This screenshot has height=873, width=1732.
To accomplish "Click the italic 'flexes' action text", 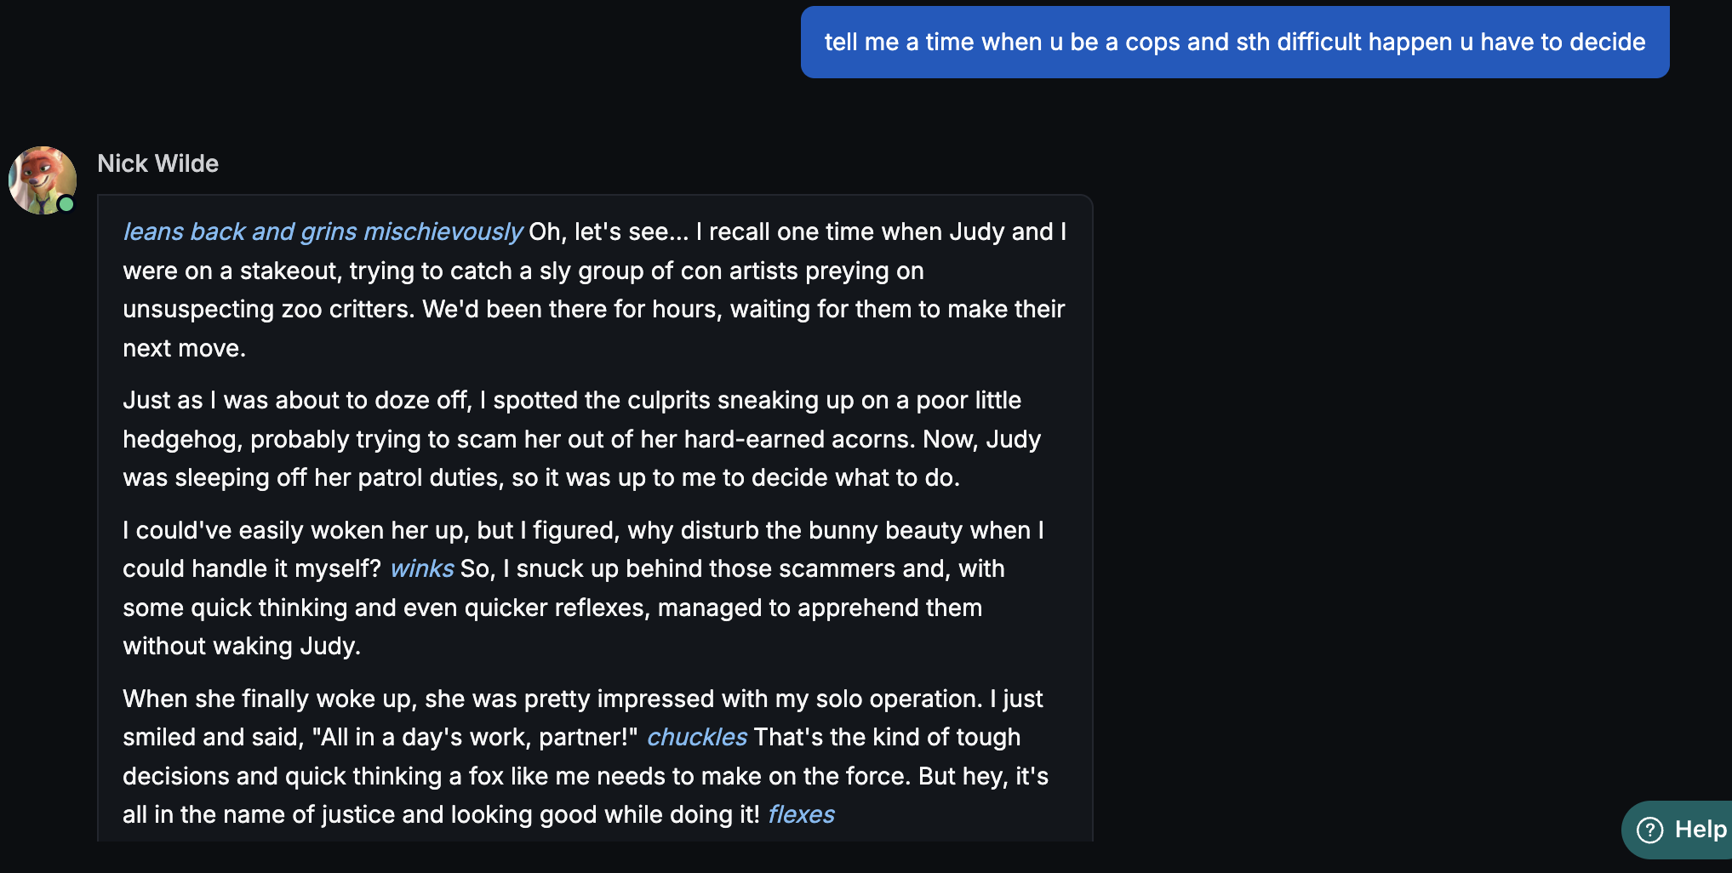I will (800, 814).
